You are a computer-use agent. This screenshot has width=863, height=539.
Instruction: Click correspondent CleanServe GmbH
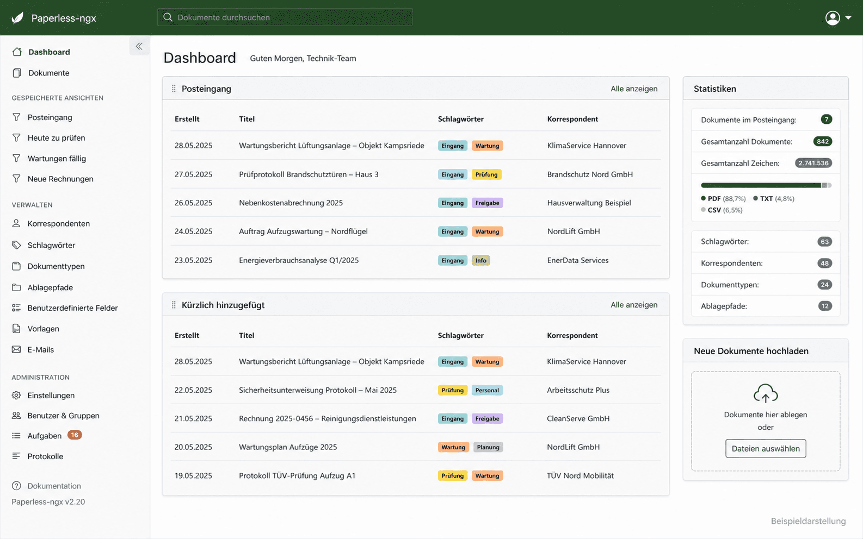tap(578, 418)
